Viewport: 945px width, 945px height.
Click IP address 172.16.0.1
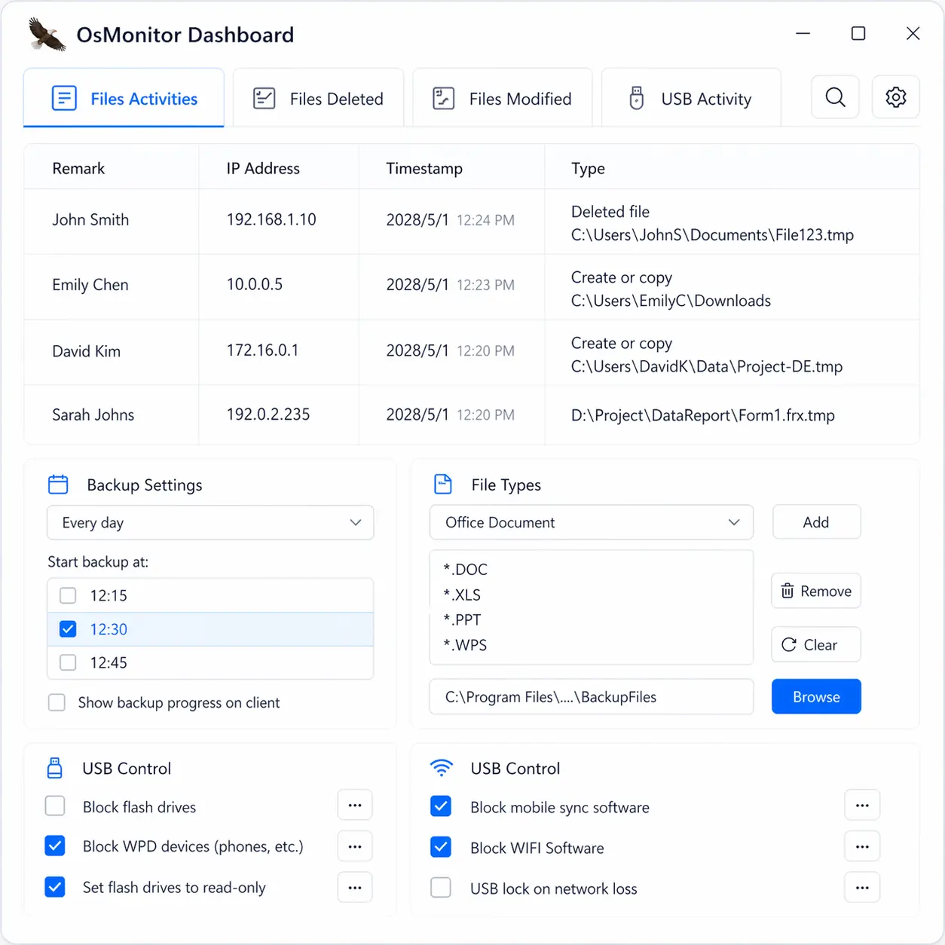coord(262,350)
